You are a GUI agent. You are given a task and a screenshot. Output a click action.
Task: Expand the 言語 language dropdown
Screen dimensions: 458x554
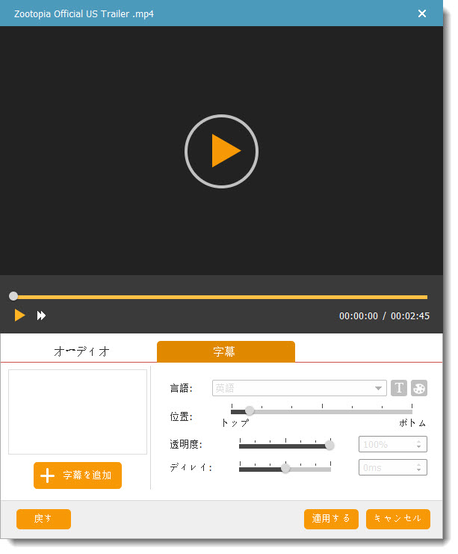click(x=379, y=389)
